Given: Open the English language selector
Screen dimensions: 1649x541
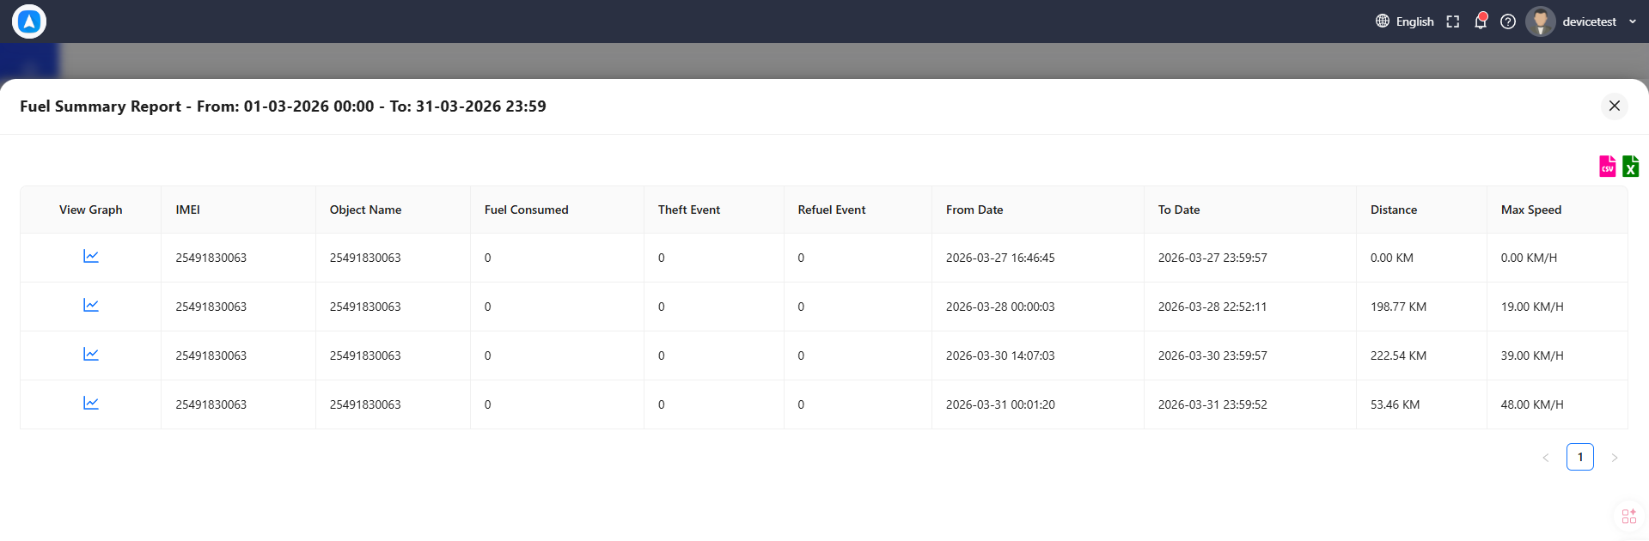Looking at the screenshot, I should pos(1405,21).
